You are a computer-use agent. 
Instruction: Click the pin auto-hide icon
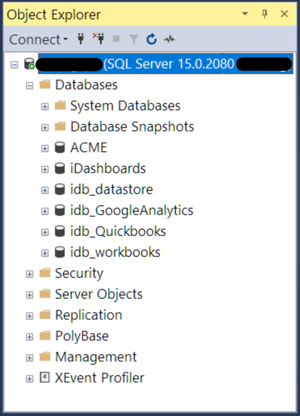265,14
